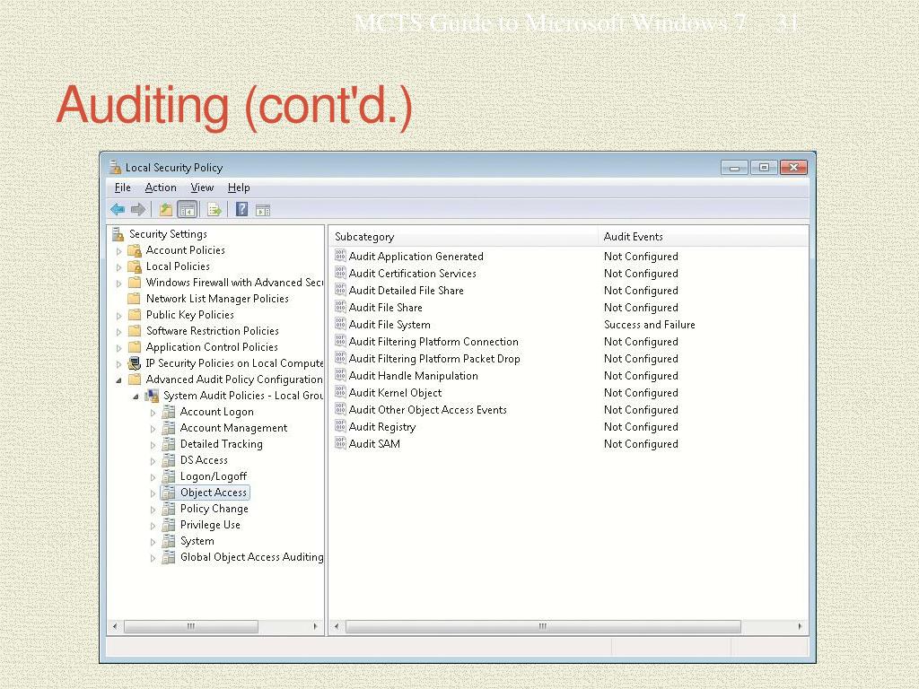
Task: Select the Logon/Logoff category
Action: (x=214, y=476)
